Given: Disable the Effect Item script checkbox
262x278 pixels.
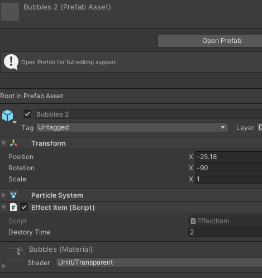Looking at the screenshot, I should click(24, 207).
